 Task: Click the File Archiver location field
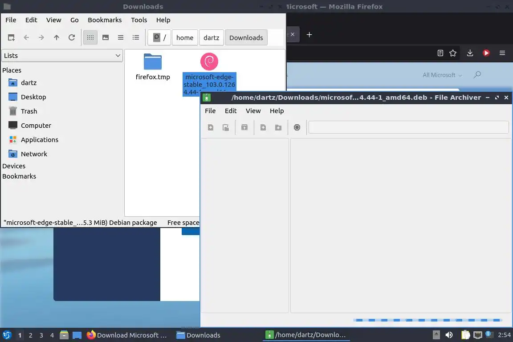click(409, 127)
